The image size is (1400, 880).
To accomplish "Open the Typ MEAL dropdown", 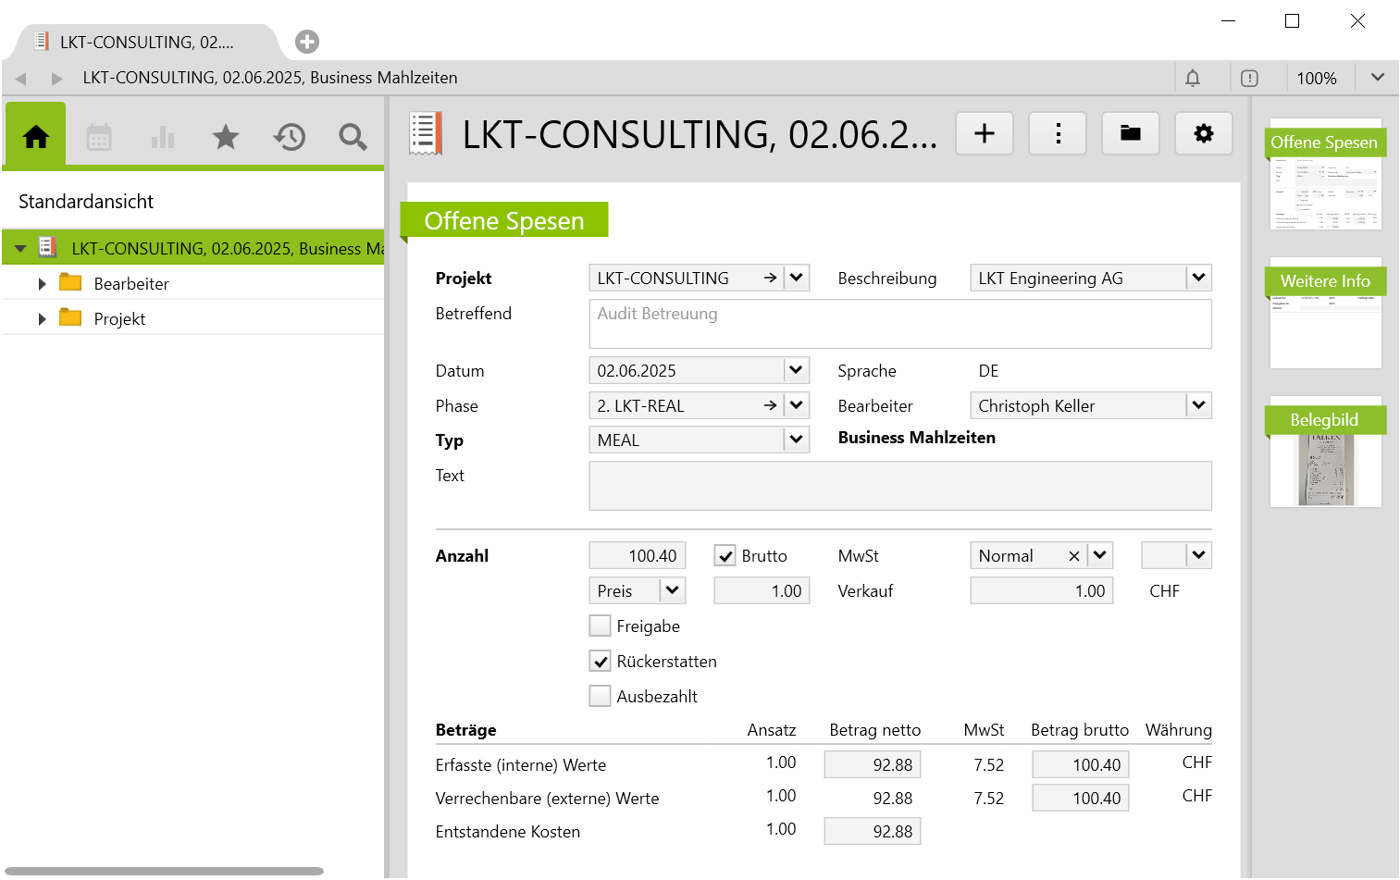I will [796, 440].
